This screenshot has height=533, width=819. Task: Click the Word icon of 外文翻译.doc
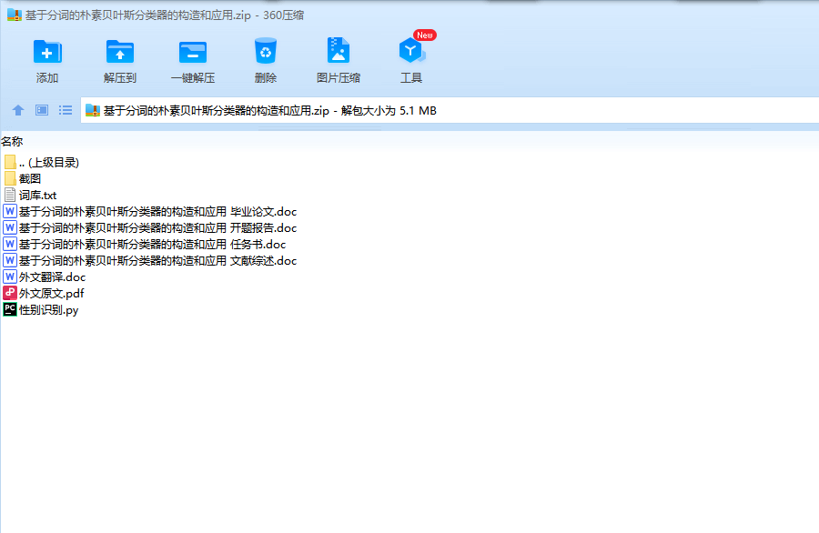point(10,277)
